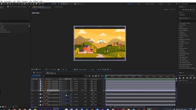Toggle Scale stopwatch under layer 13

click(x=44, y=96)
